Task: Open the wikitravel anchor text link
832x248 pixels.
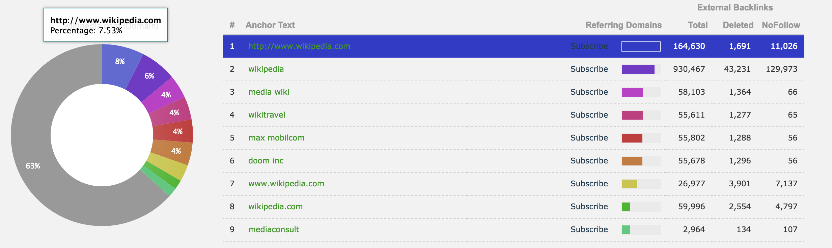Action: point(267,115)
